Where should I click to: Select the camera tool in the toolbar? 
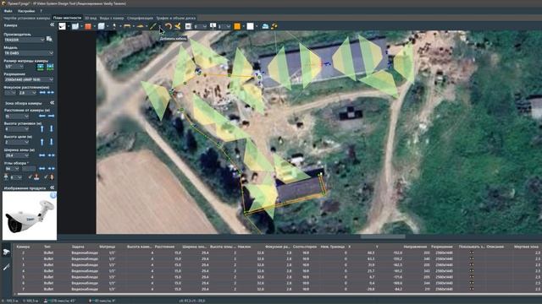[x=62, y=26]
